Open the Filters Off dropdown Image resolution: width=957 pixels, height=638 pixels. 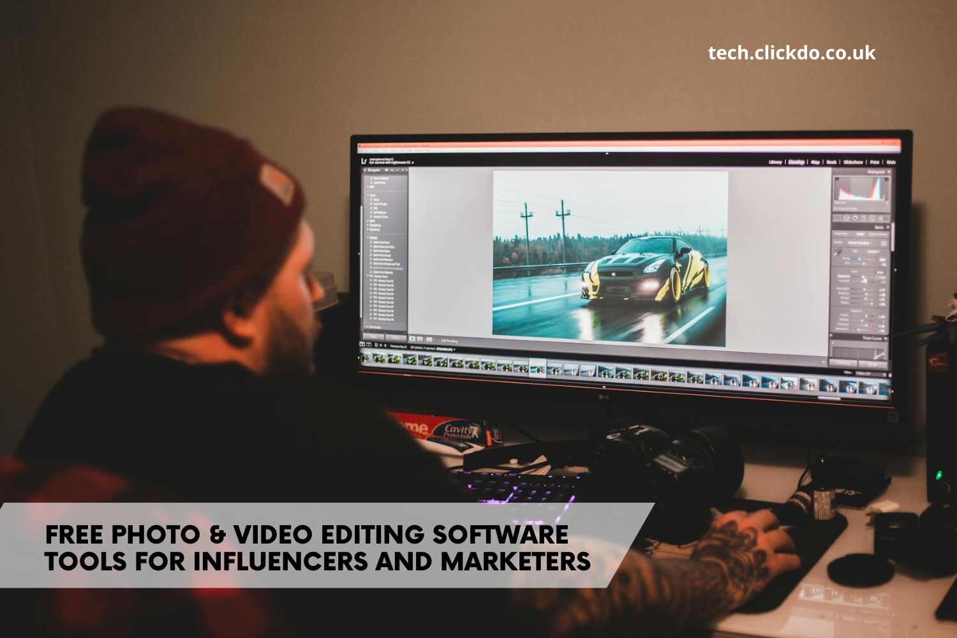872,374
